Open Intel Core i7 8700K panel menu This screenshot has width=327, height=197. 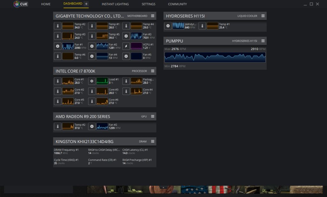click(153, 71)
